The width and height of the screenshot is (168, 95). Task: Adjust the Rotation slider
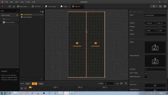[152, 27]
